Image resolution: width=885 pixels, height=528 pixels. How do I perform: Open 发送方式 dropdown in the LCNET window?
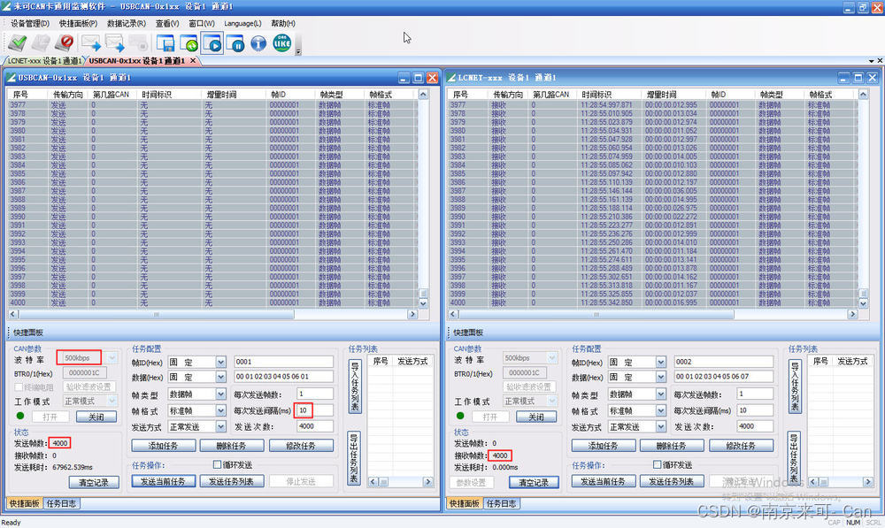(x=660, y=427)
